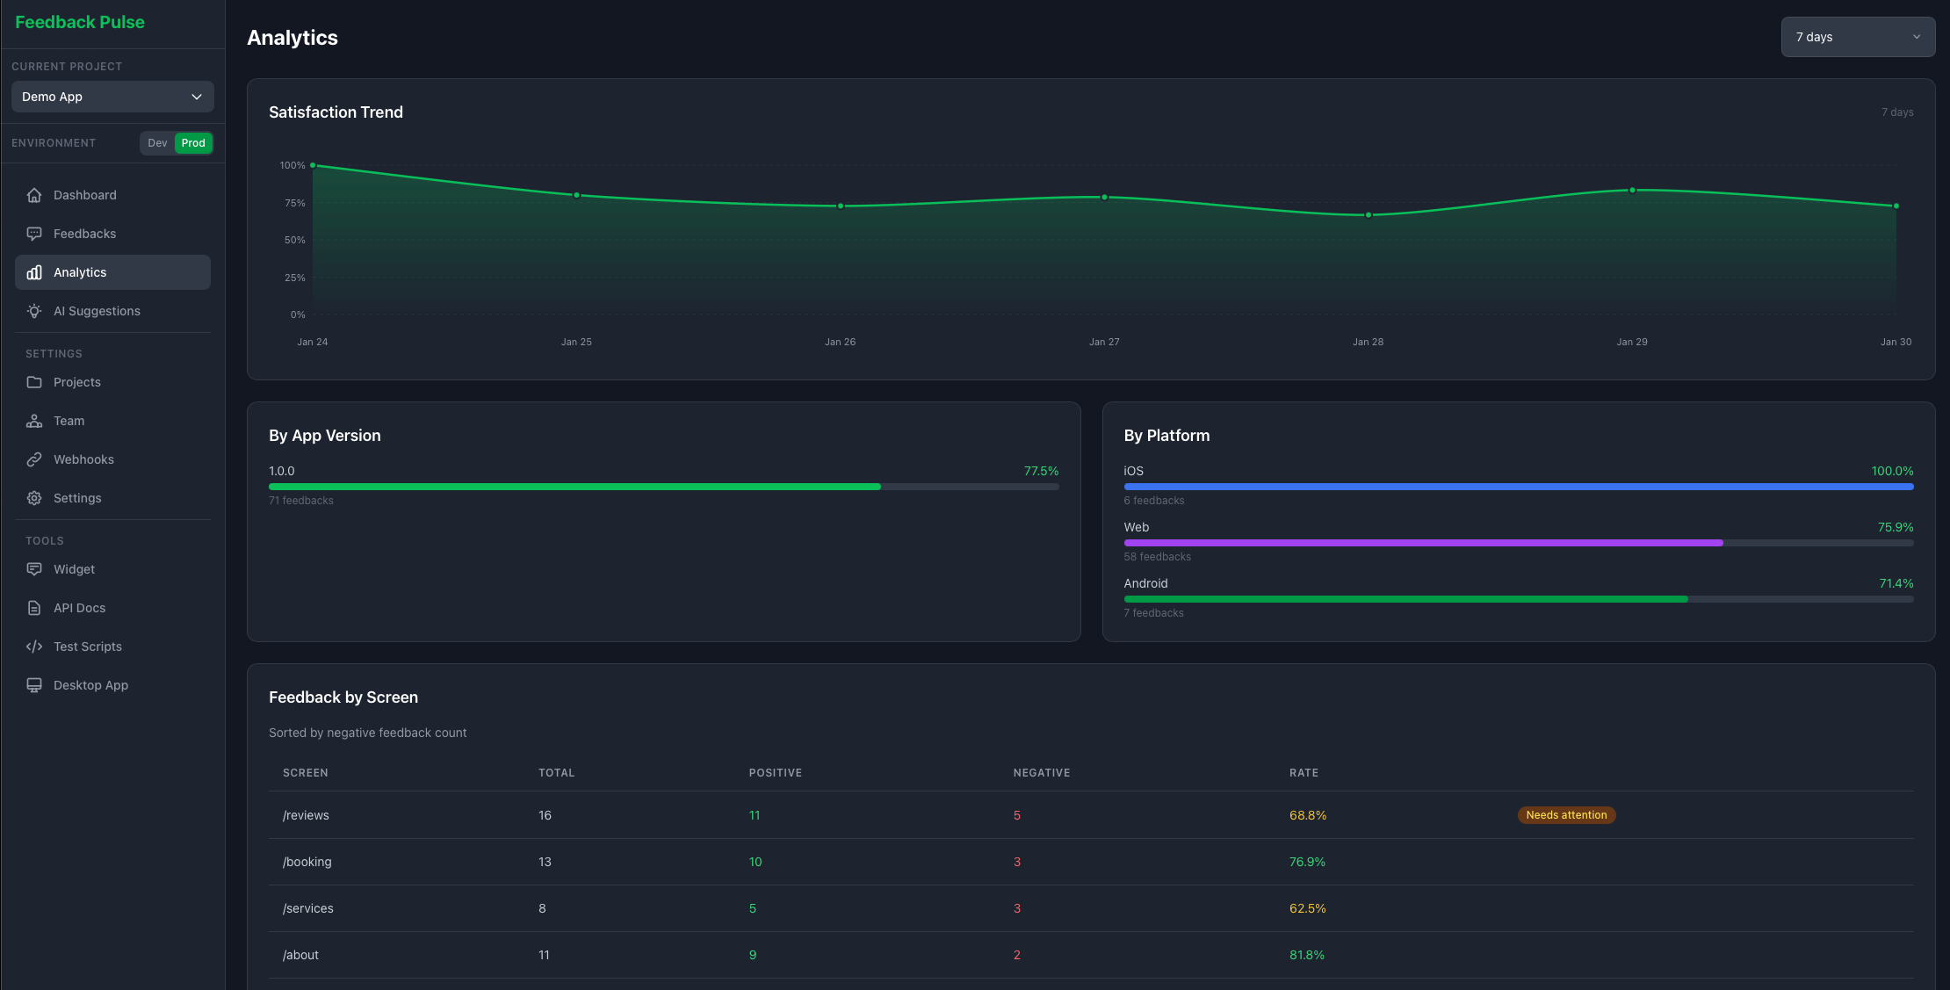1950x990 pixels.
Task: Open the Team settings page
Action: [x=68, y=420]
